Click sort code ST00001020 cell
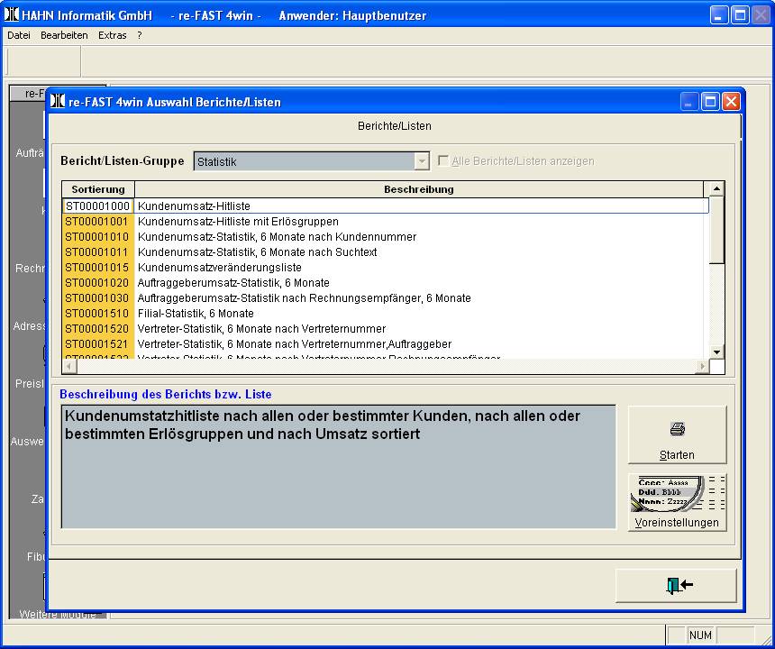The width and height of the screenshot is (775, 649). click(x=98, y=283)
